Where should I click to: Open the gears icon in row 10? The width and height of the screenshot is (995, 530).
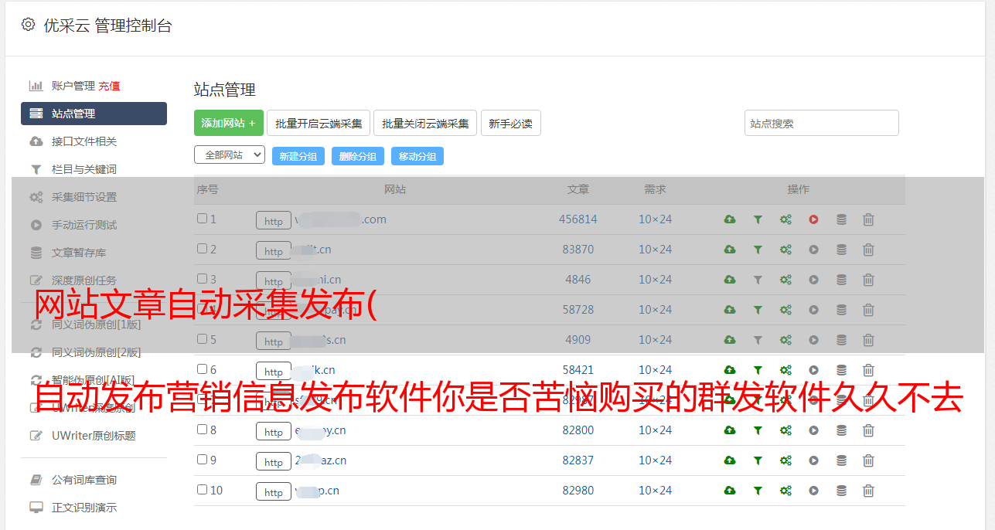click(785, 491)
